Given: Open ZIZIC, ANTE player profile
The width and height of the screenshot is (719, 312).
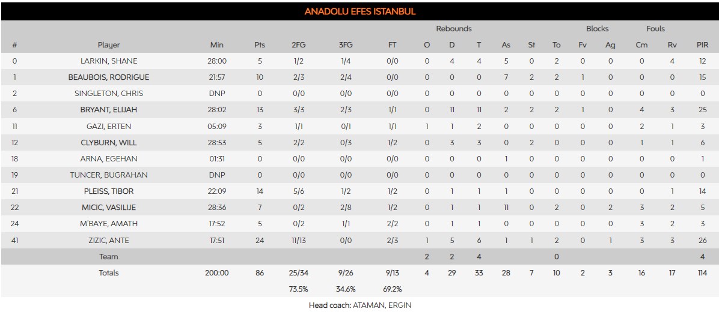Looking at the screenshot, I should point(109,241).
